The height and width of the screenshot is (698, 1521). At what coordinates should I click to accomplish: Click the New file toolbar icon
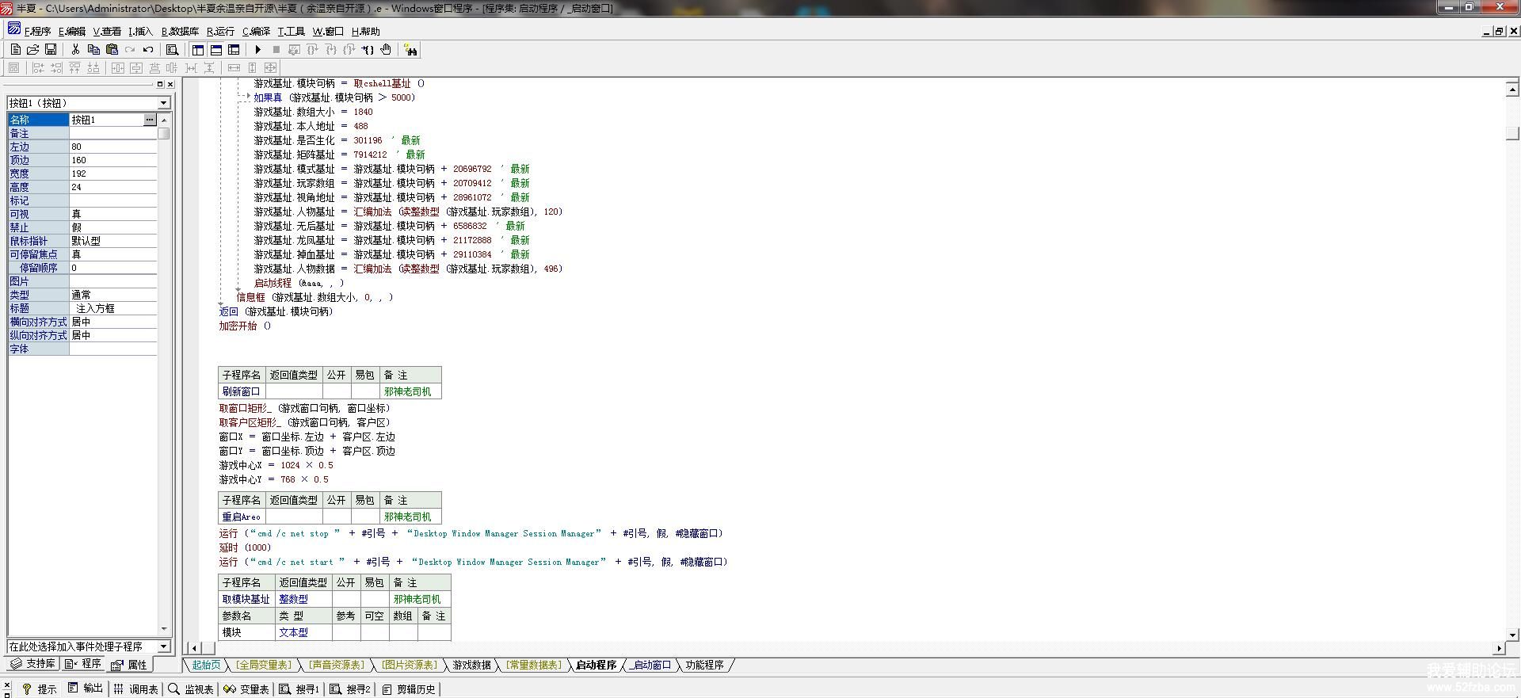[x=16, y=50]
